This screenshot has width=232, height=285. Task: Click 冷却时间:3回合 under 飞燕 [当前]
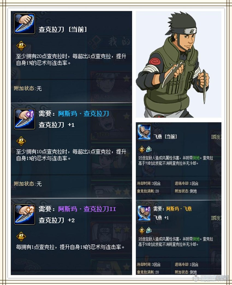[x=149, y=183]
